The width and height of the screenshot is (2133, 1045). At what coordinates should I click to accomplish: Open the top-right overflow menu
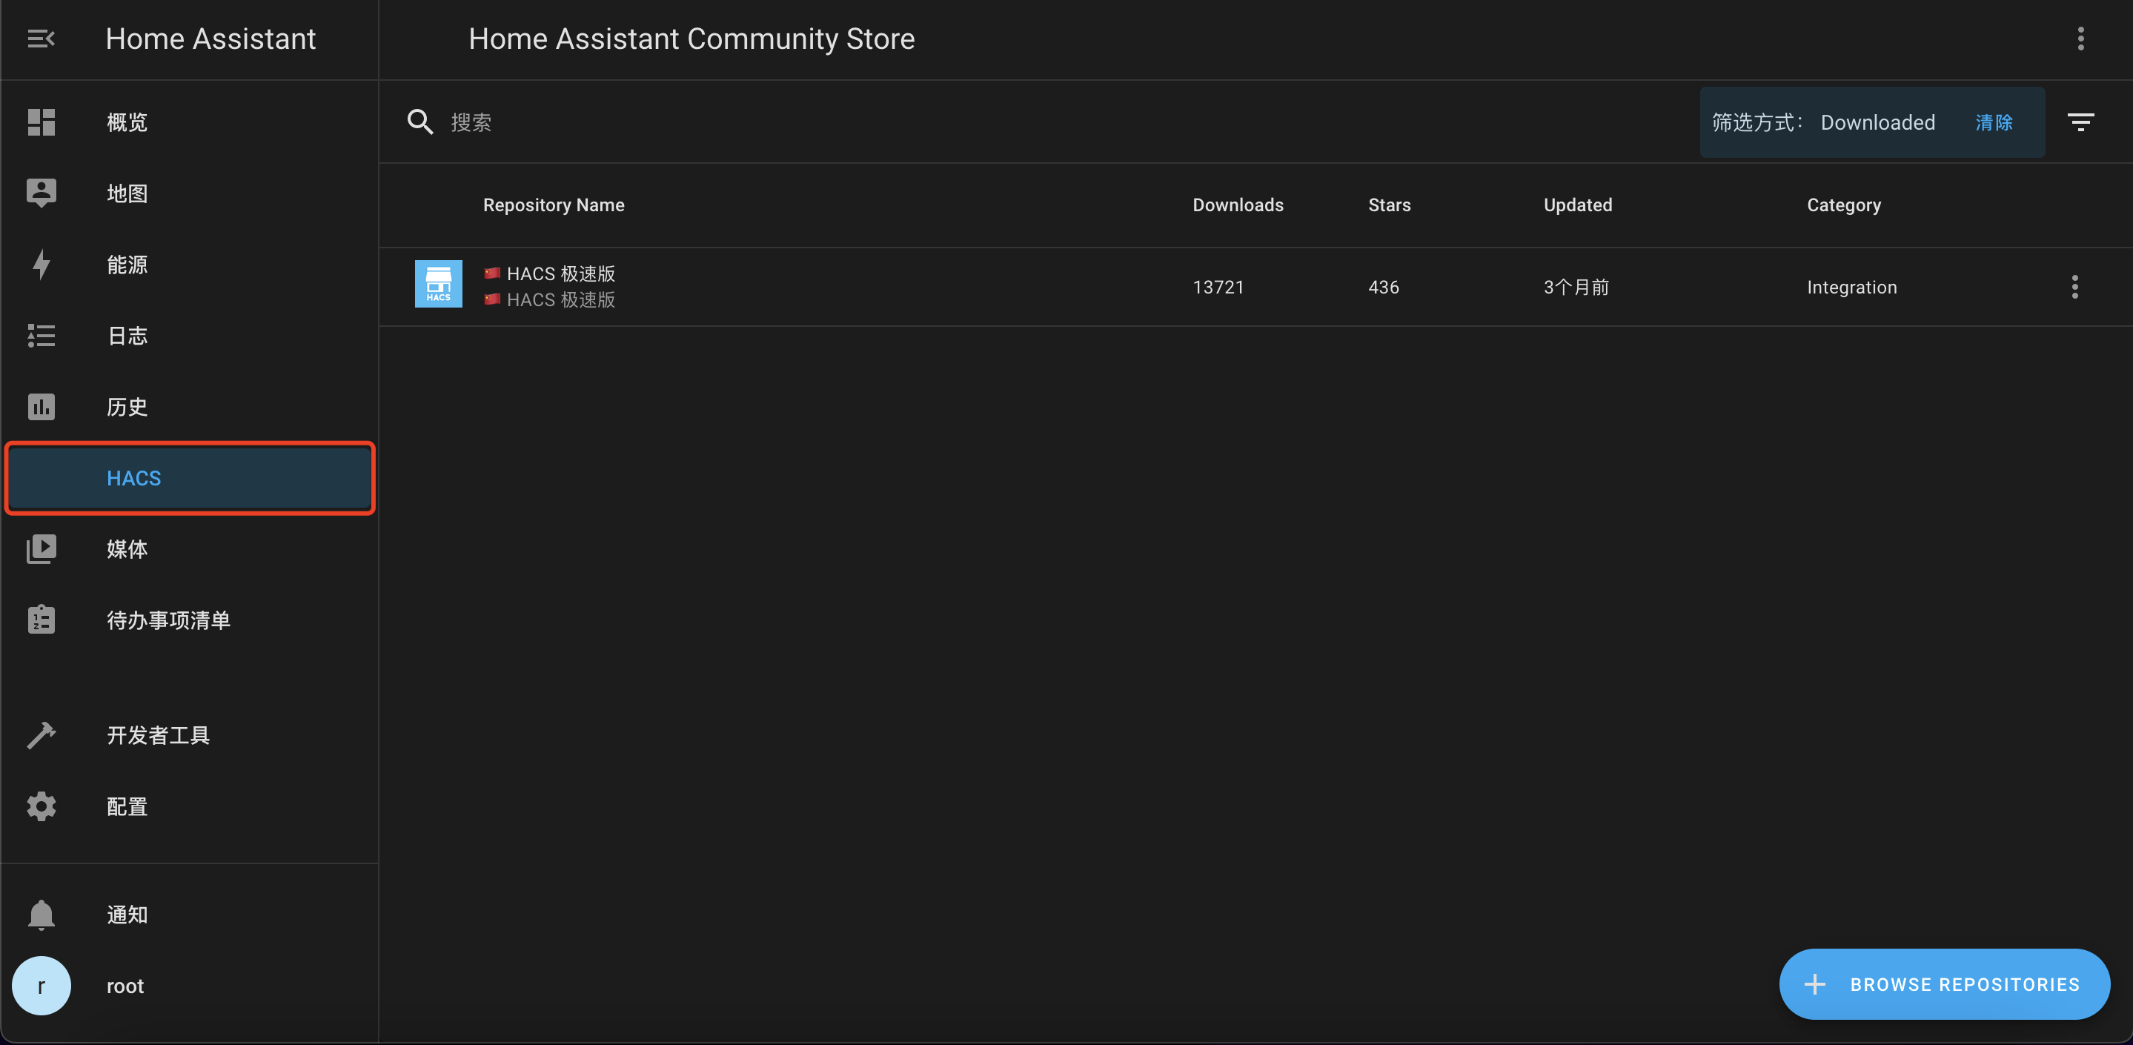2080,39
